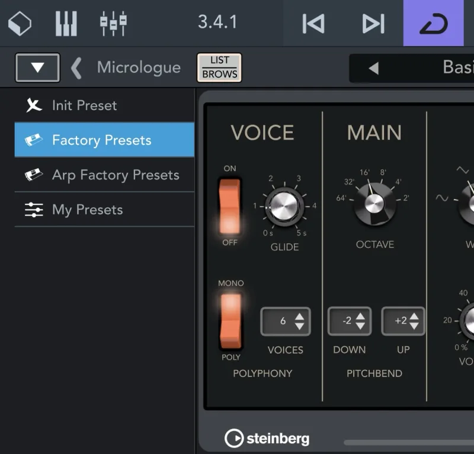Increase pitchbend DOWN value with up arrow
Screen dimensions: 474x454
360,316
